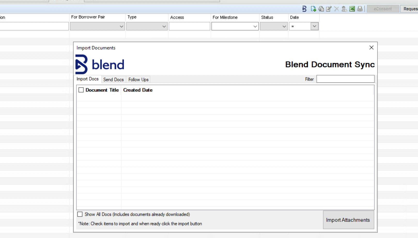Switch to the Import Docs tab

(x=88, y=79)
